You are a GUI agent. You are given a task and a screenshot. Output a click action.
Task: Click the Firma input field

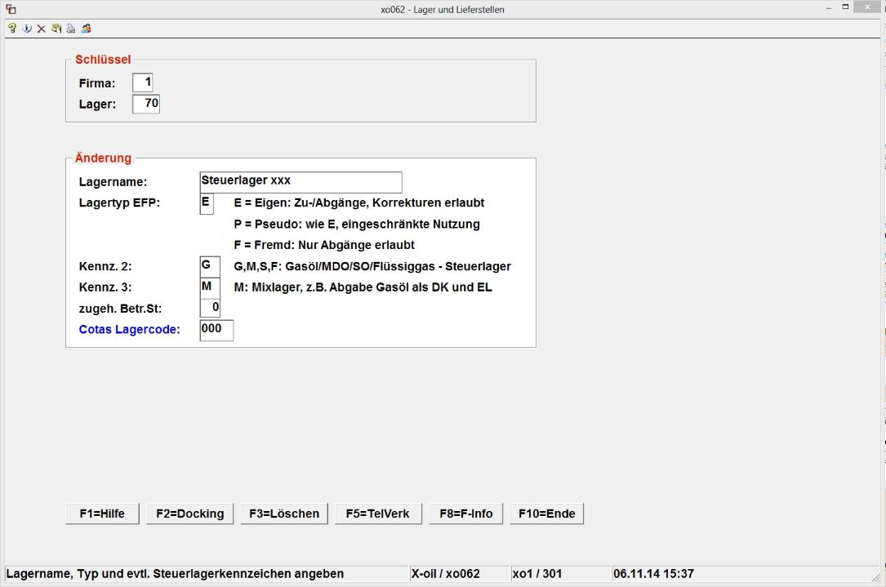coord(143,82)
